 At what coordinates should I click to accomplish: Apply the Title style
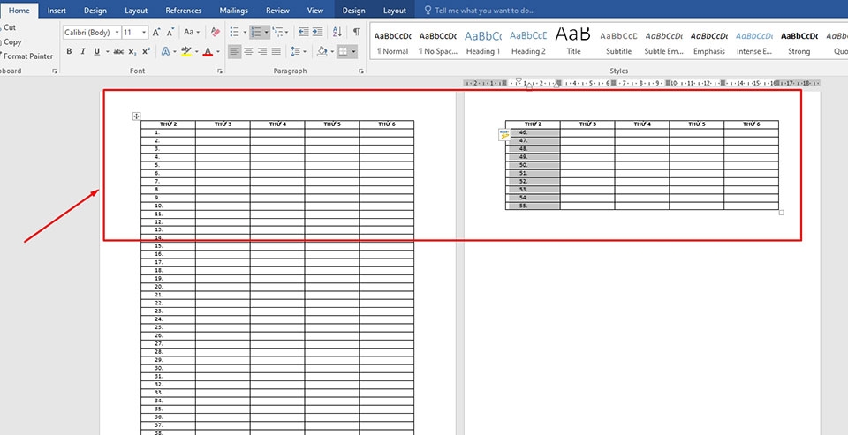click(573, 42)
